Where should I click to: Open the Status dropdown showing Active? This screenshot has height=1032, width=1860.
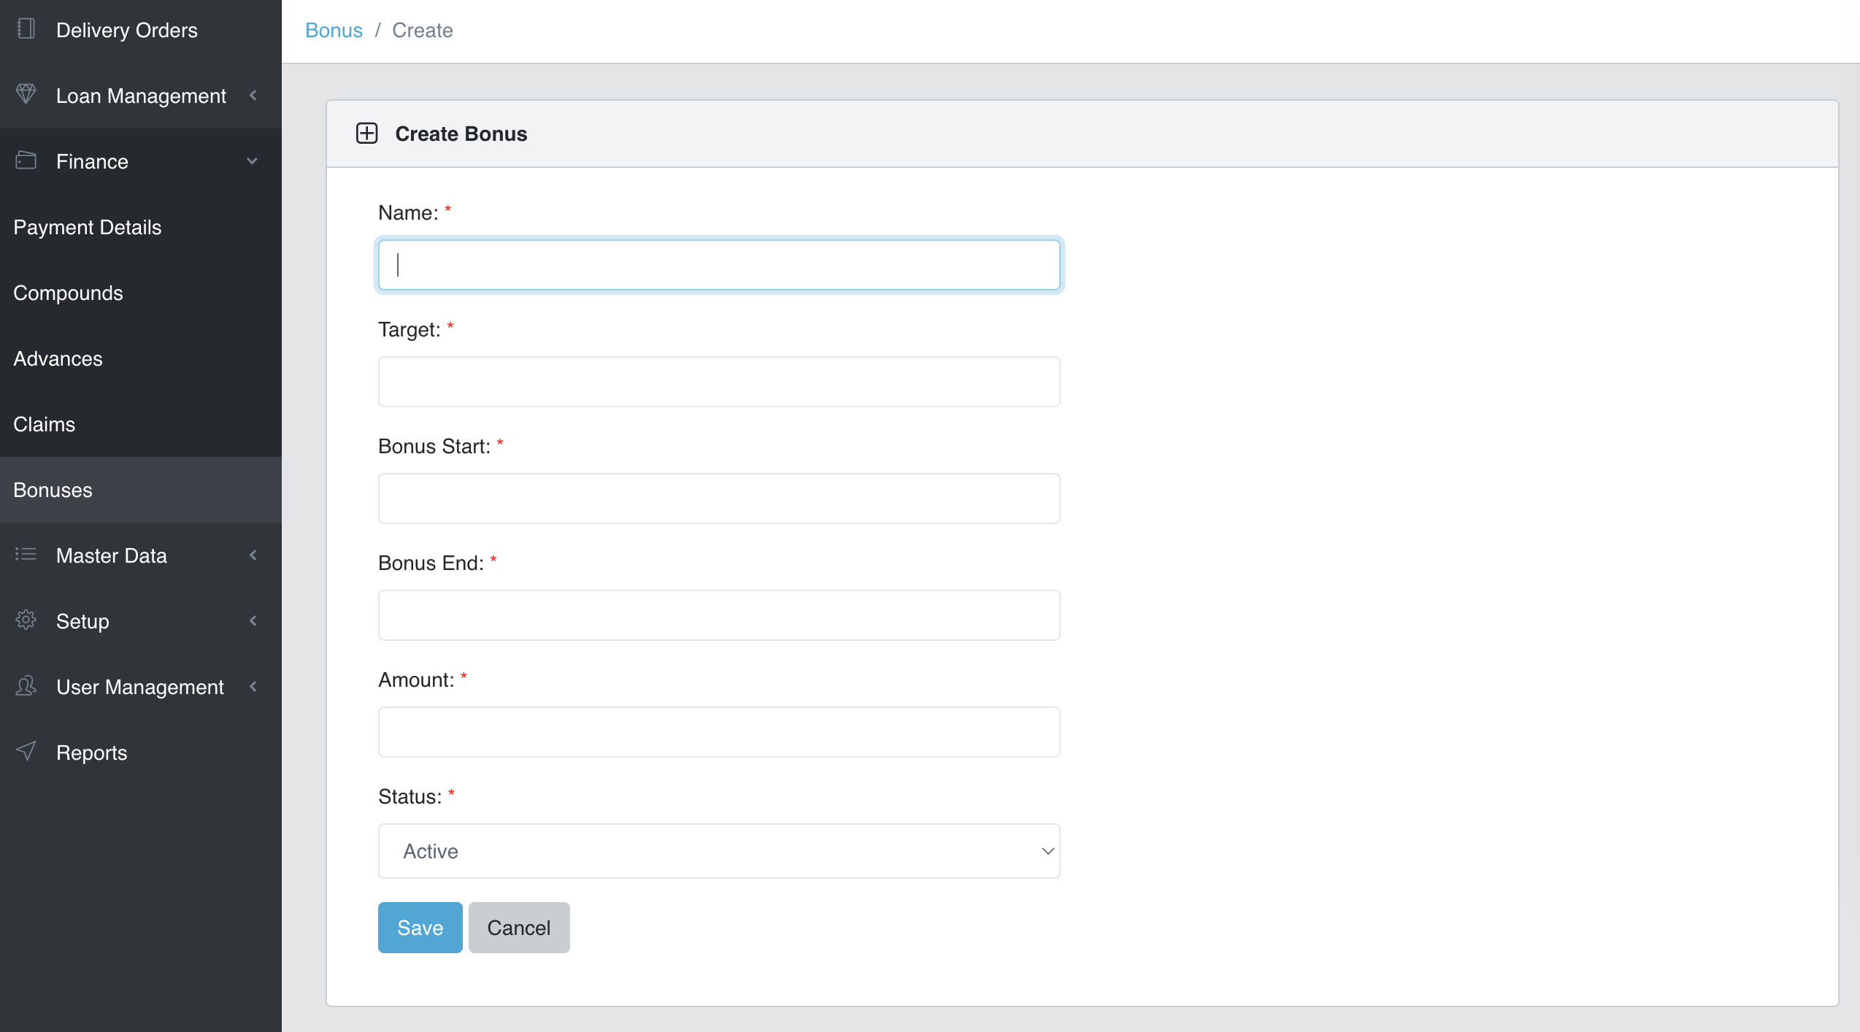[x=718, y=851]
